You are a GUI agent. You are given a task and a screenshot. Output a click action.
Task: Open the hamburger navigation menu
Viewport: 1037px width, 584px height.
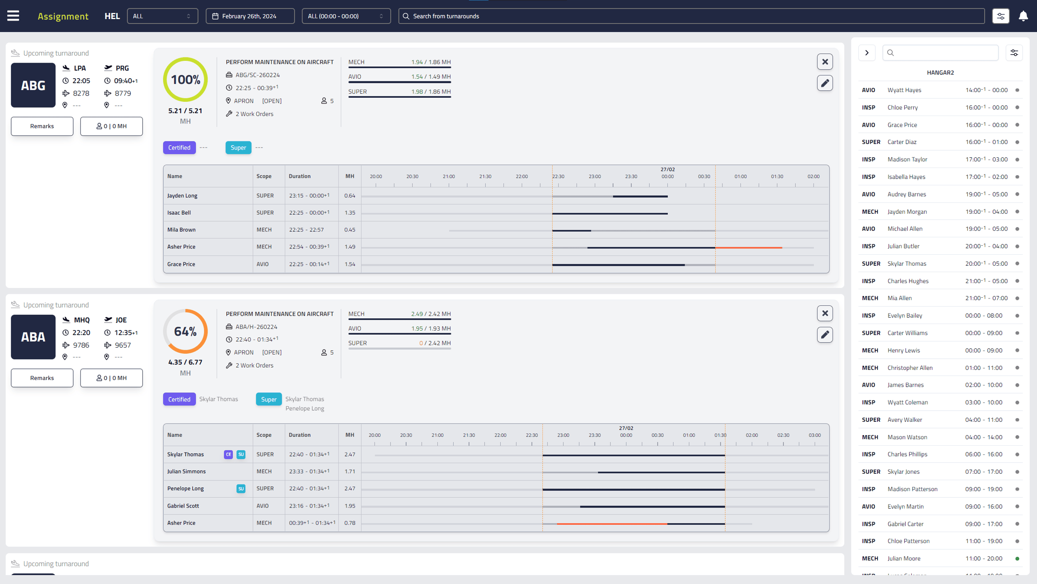(13, 16)
